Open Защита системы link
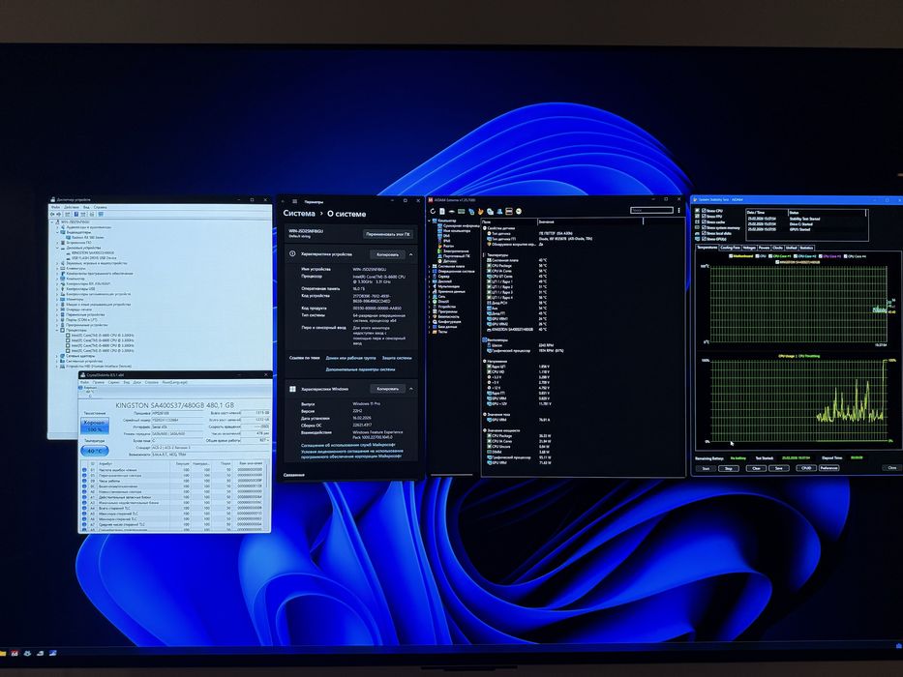 [x=397, y=358]
